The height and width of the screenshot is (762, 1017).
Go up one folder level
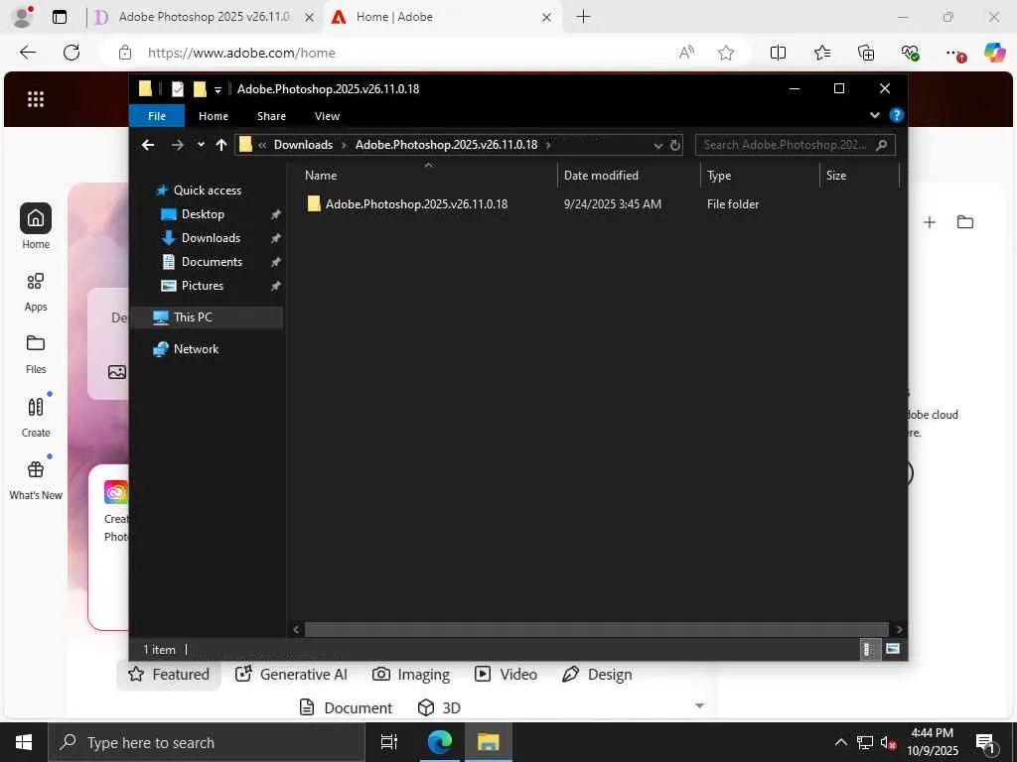click(x=221, y=145)
